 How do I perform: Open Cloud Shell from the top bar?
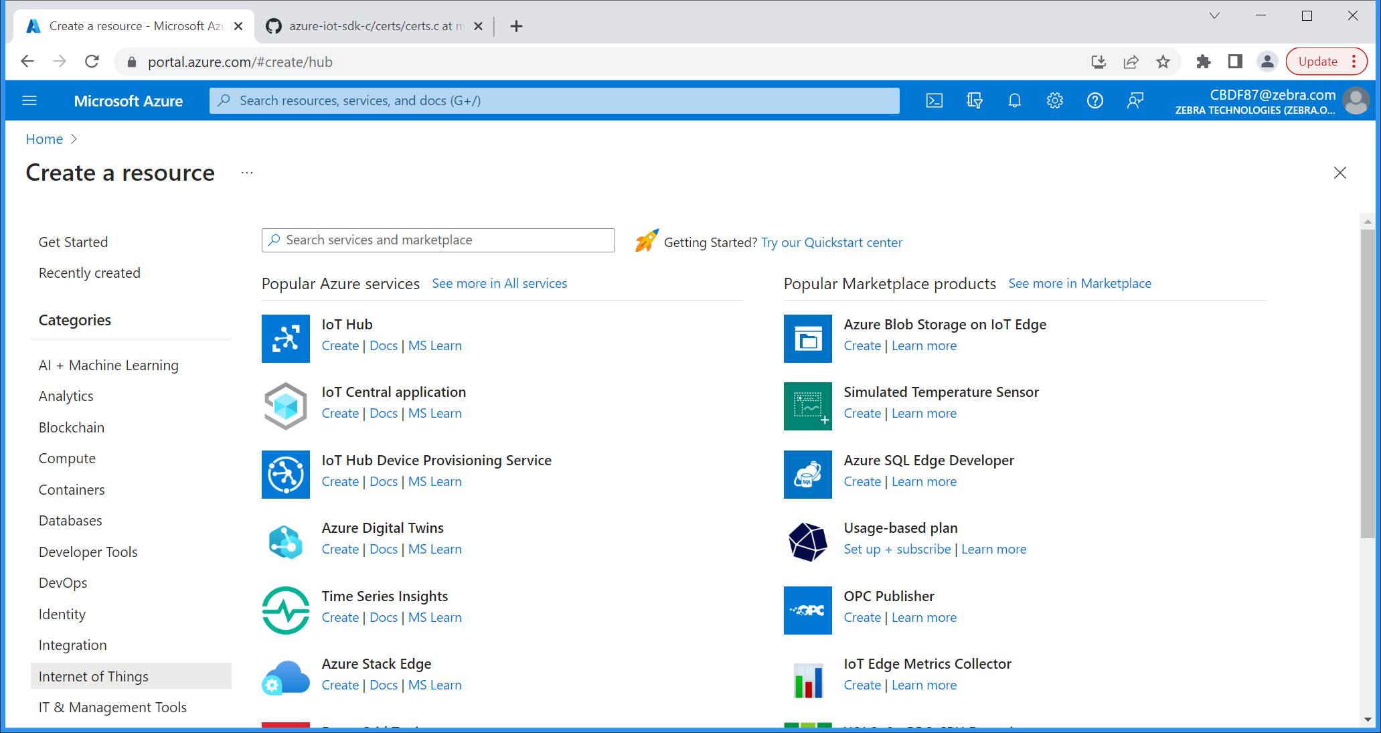(934, 100)
